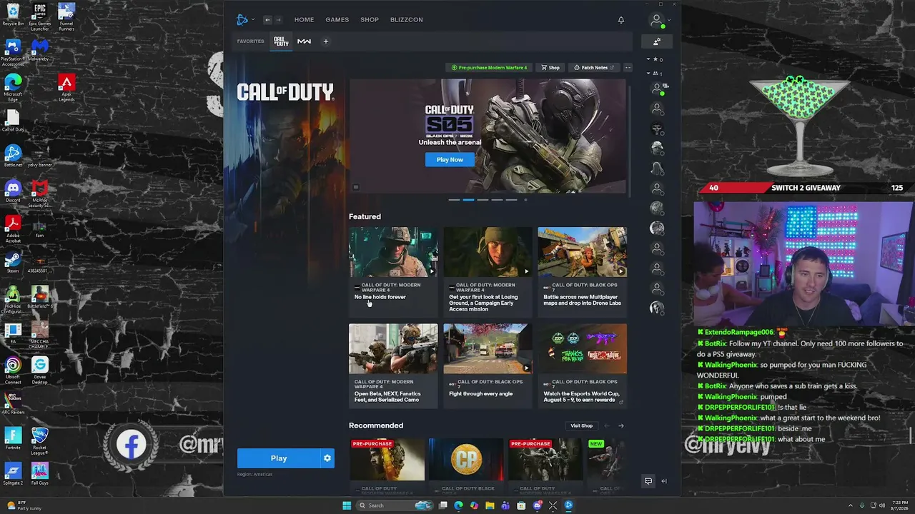The image size is (915, 514).
Task: Open Discord from the taskbar
Action: (x=537, y=505)
